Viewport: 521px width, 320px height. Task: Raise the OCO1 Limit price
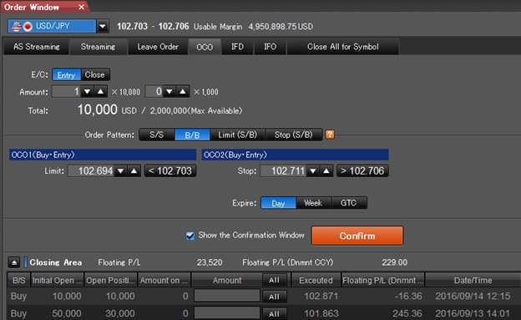click(134, 171)
